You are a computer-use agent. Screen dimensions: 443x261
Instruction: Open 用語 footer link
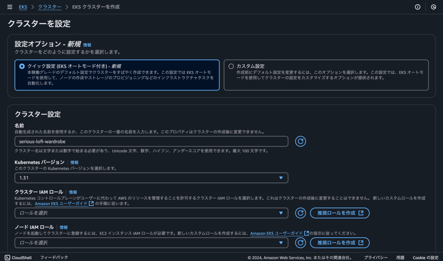pos(400,257)
